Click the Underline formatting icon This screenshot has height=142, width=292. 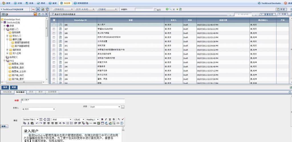pos(110,119)
